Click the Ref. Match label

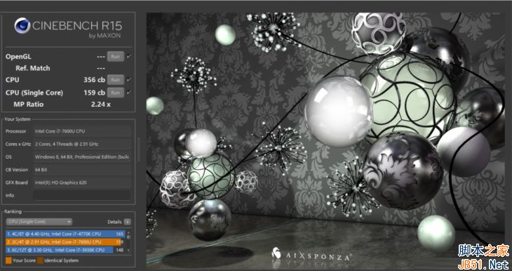(x=33, y=68)
